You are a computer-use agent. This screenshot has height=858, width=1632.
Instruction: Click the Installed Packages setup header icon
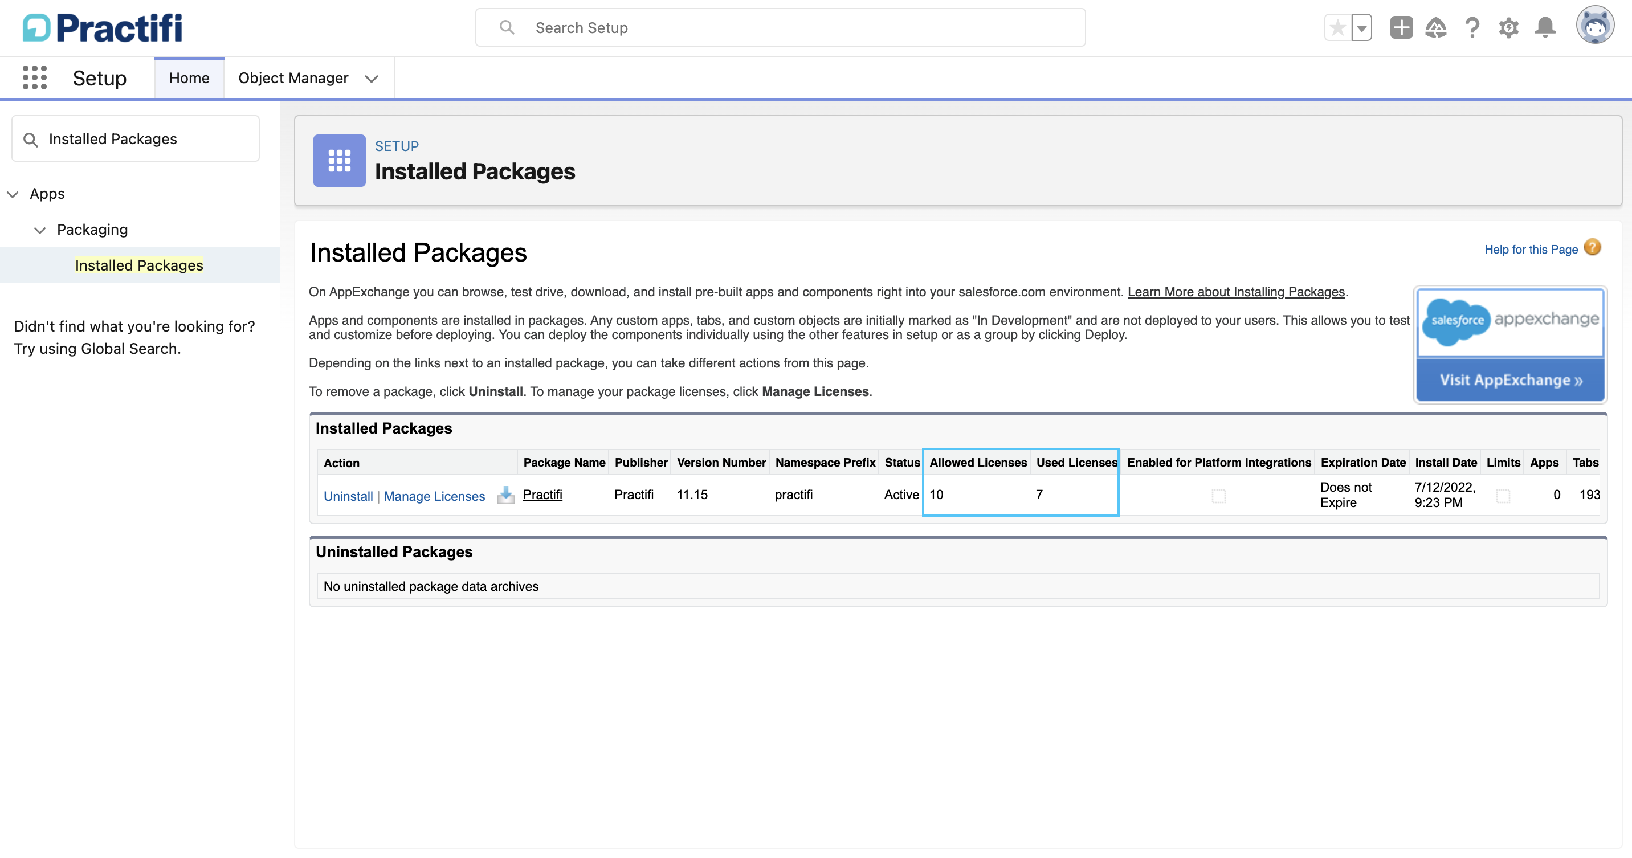tap(339, 160)
